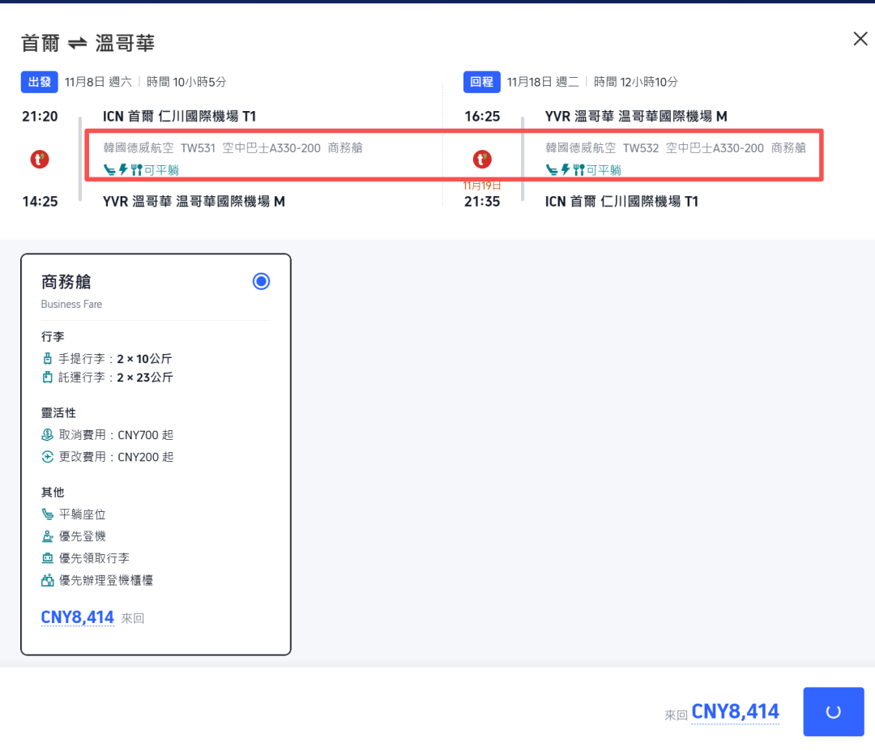Click the T'way airline logo on return flight
Screen dimensions: 875x751
pos(482,160)
